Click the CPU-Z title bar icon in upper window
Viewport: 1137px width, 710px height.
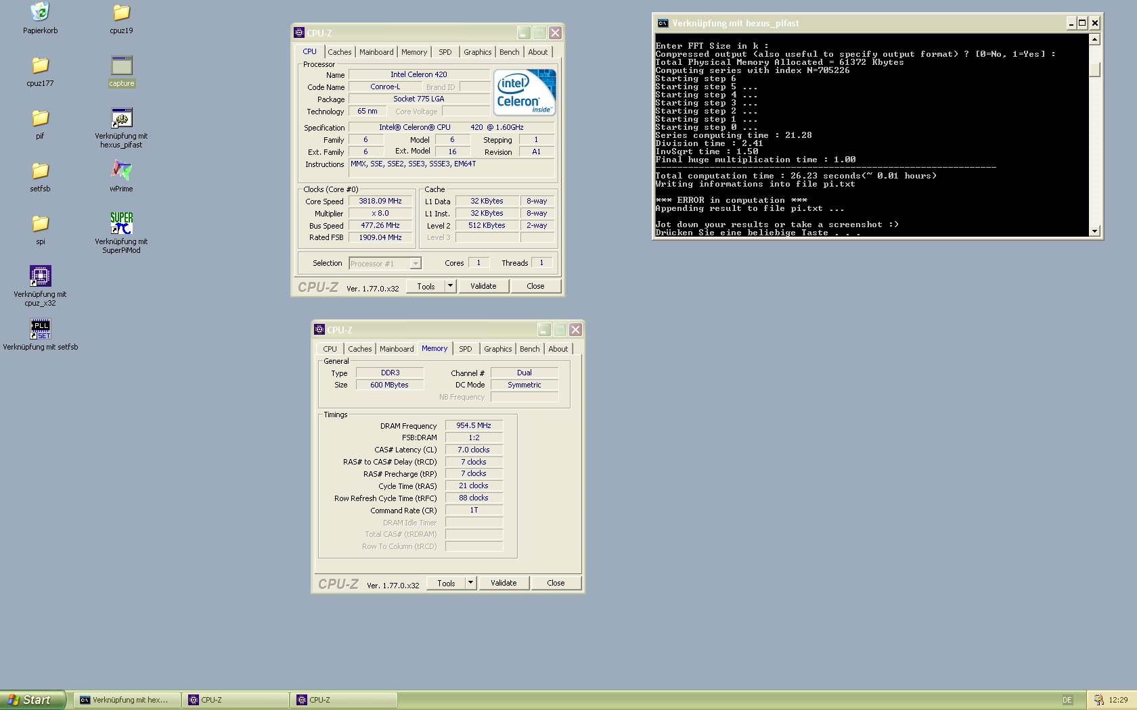[x=299, y=32]
